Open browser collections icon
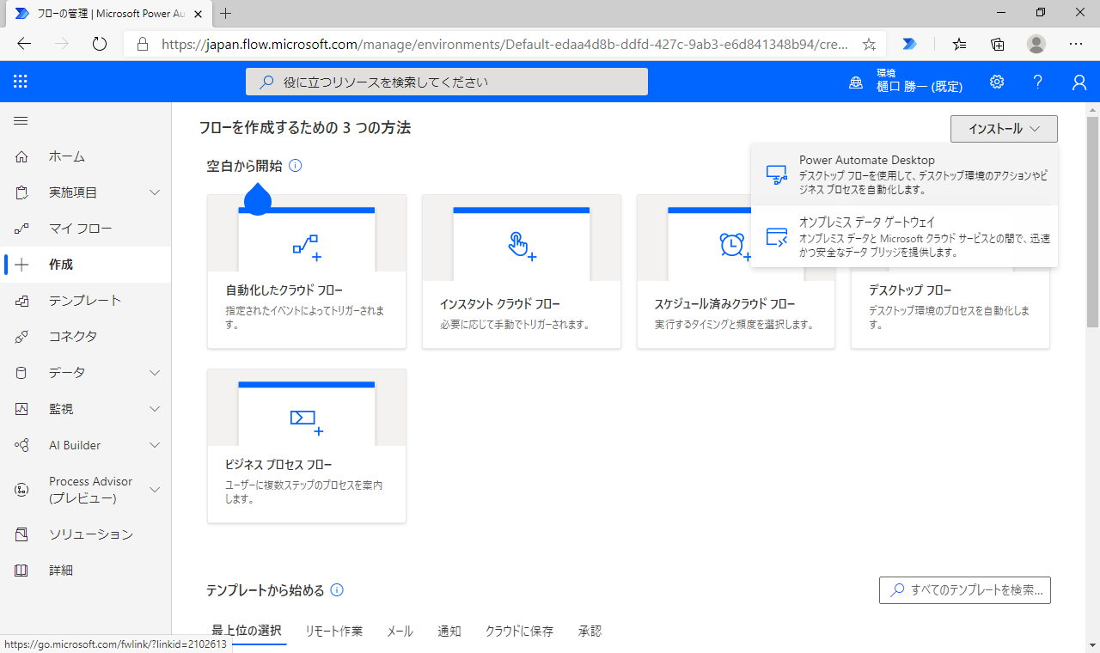This screenshot has height=653, width=1100. point(998,44)
